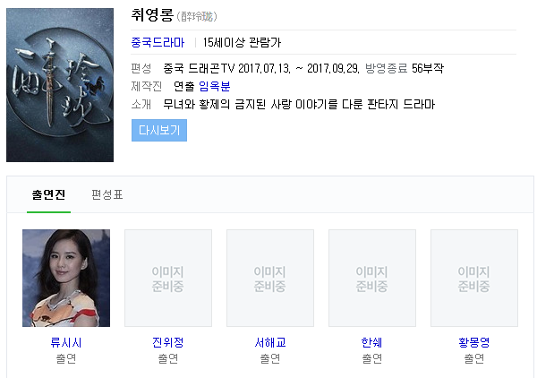Switch to the 편성표 tab
This screenshot has height=378, width=537.
(x=107, y=194)
